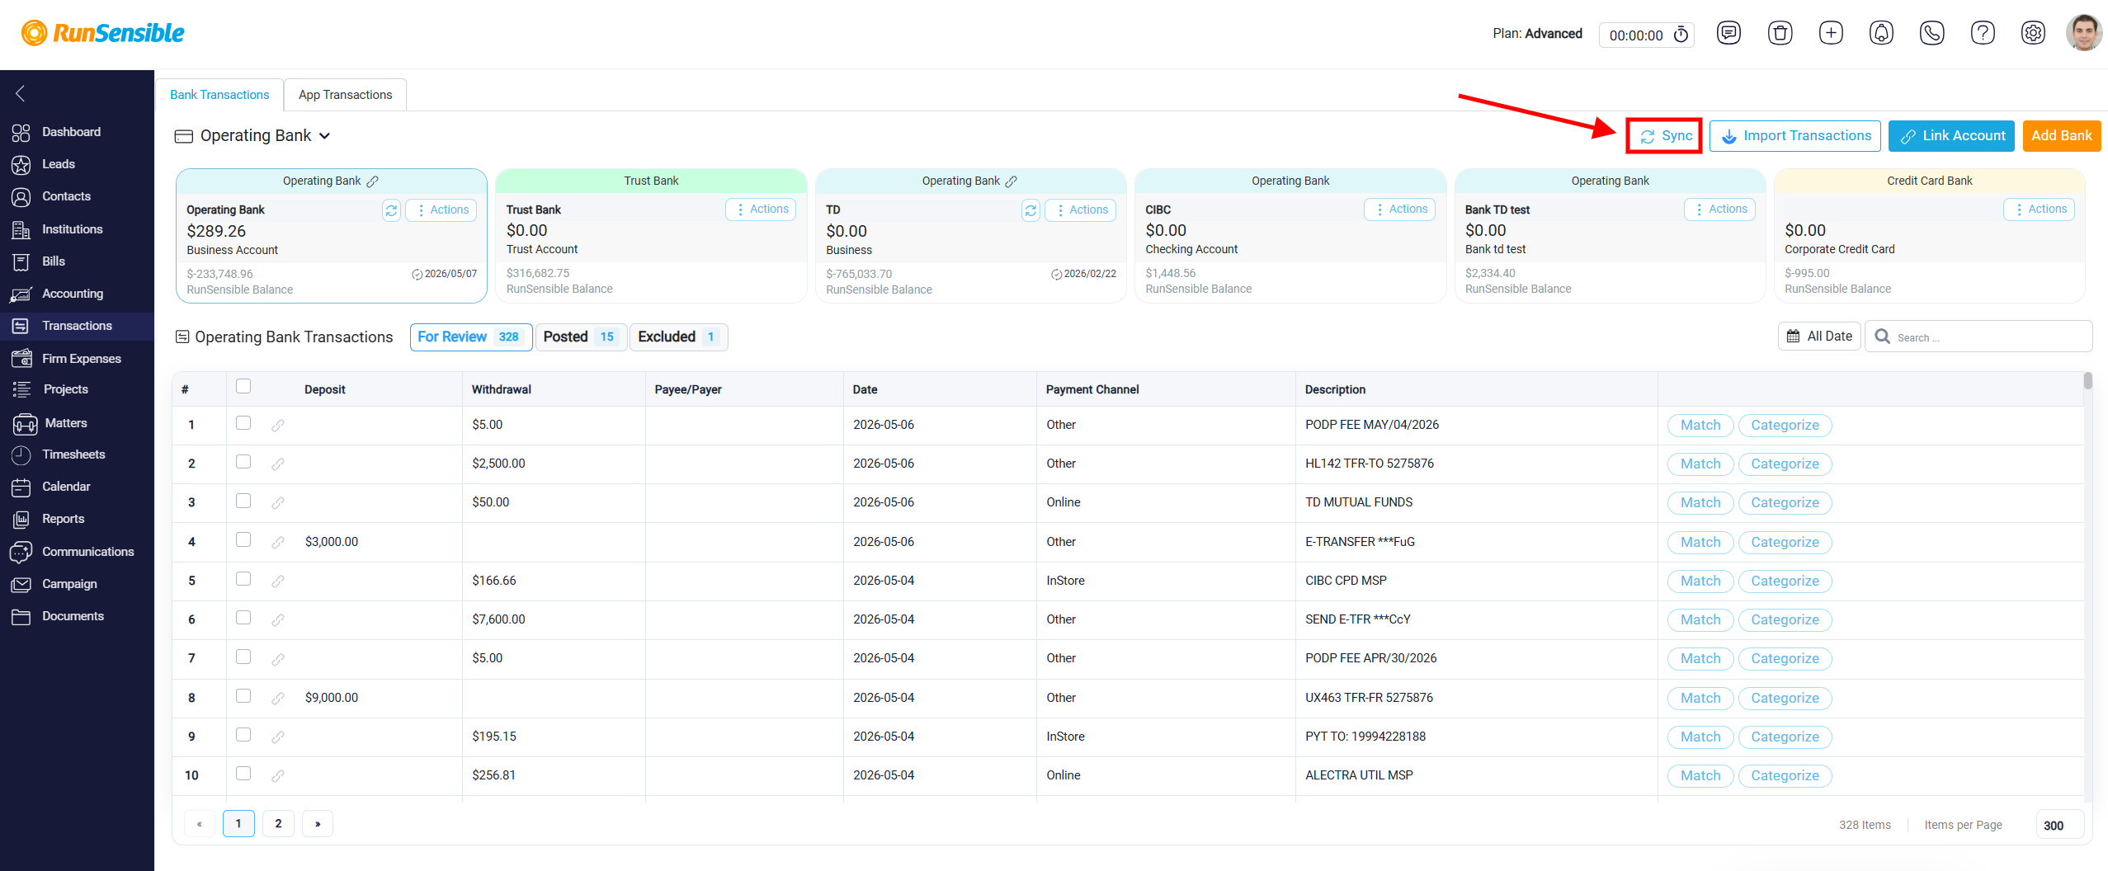Click the plus quick-add icon in header
The height and width of the screenshot is (871, 2108).
tap(1831, 33)
